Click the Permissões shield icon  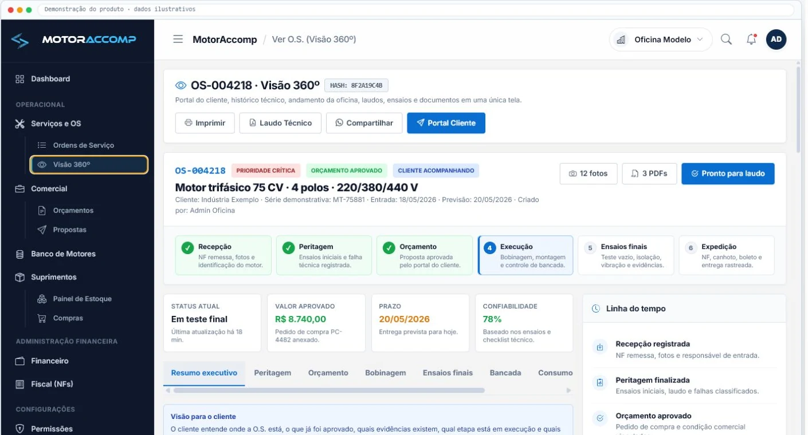tap(20, 429)
